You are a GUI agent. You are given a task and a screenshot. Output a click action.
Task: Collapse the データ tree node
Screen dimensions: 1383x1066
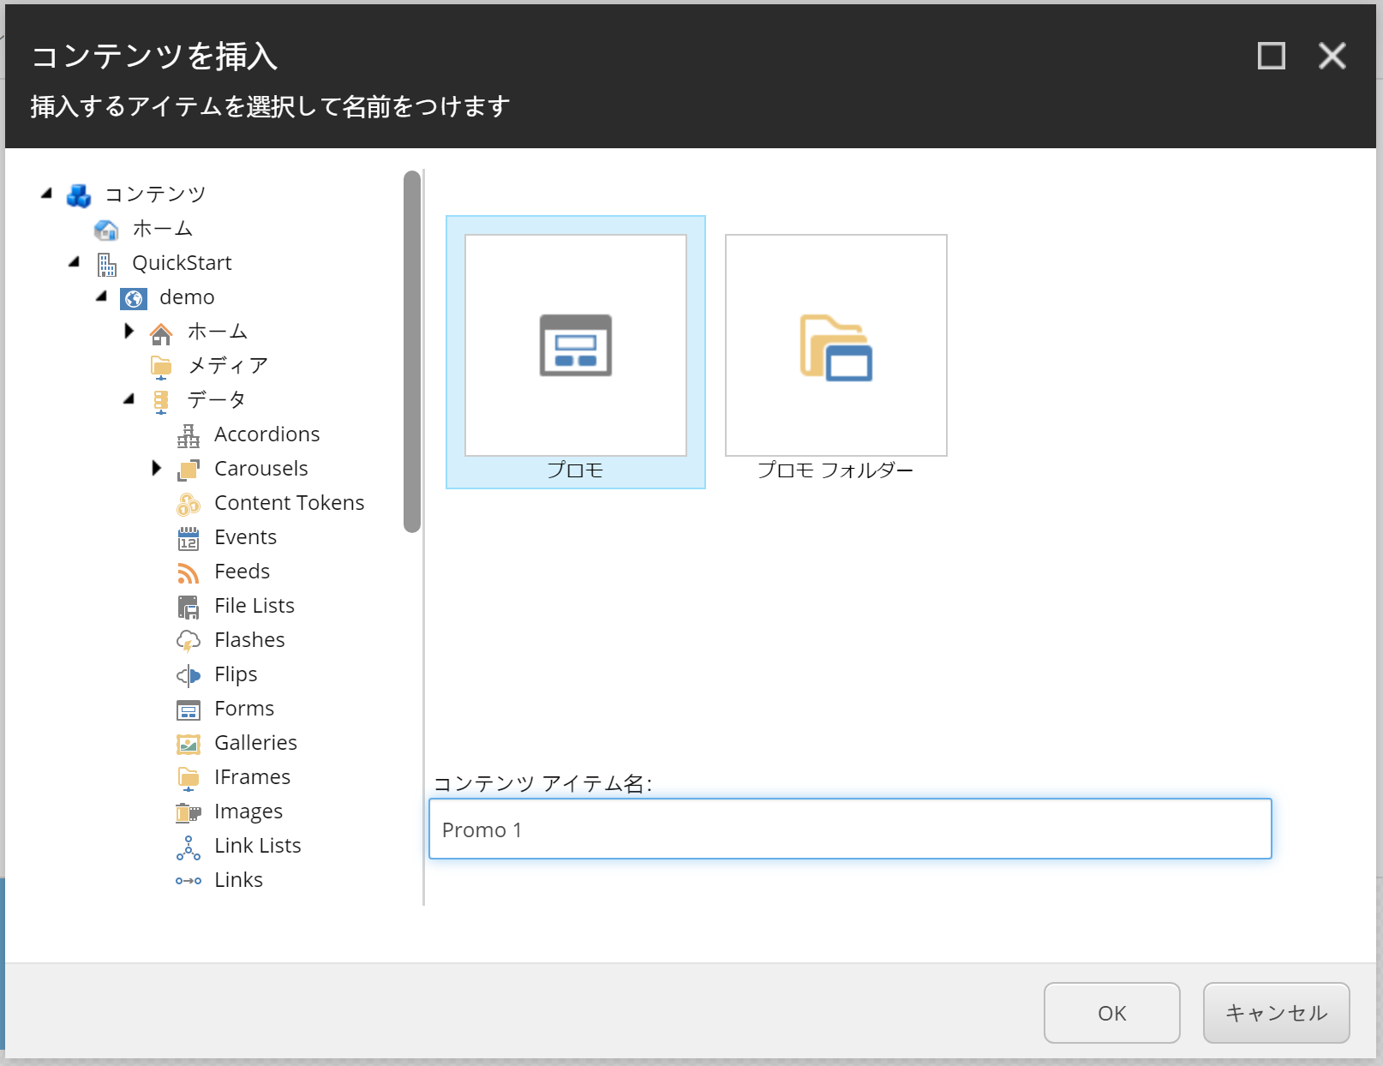(129, 399)
